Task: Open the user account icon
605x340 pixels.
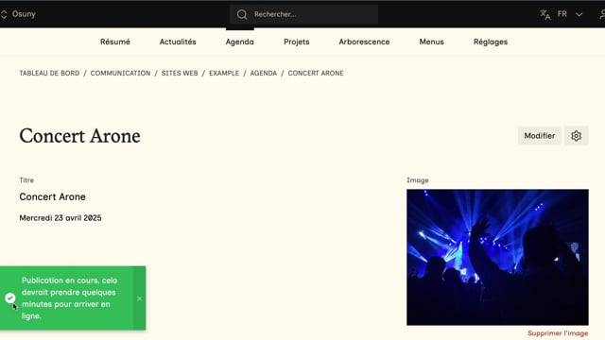Action: click(602, 14)
